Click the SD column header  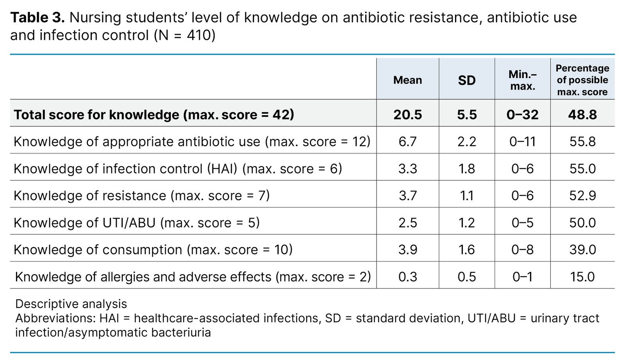(x=467, y=80)
